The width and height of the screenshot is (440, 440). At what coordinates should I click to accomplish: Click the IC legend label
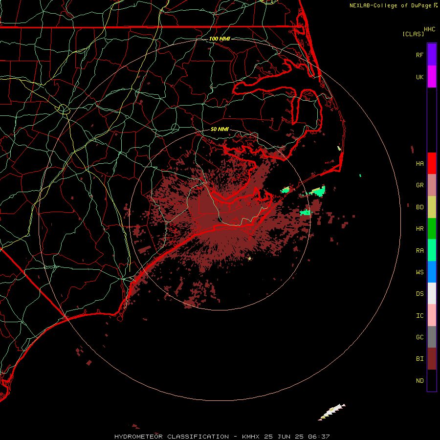click(x=419, y=315)
